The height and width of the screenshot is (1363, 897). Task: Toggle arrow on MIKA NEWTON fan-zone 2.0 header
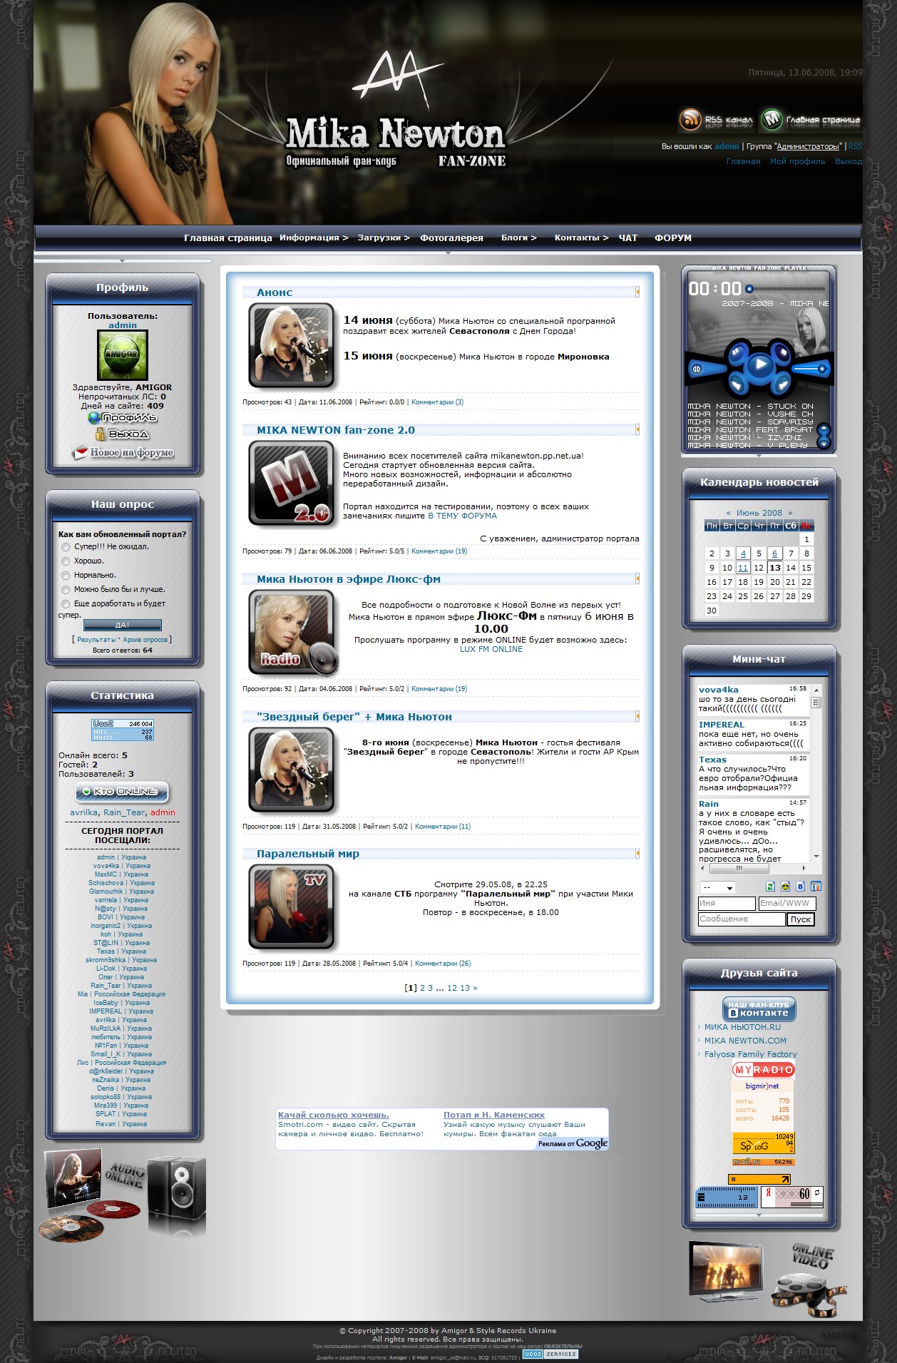point(637,429)
